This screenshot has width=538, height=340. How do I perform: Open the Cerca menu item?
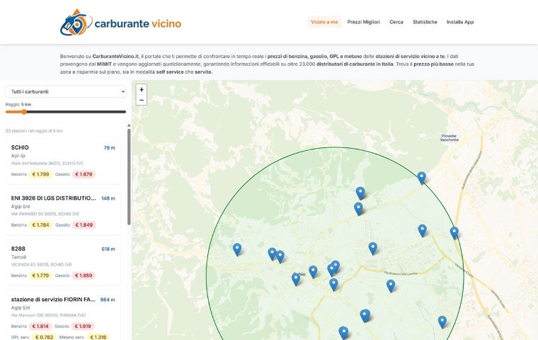[x=396, y=22]
